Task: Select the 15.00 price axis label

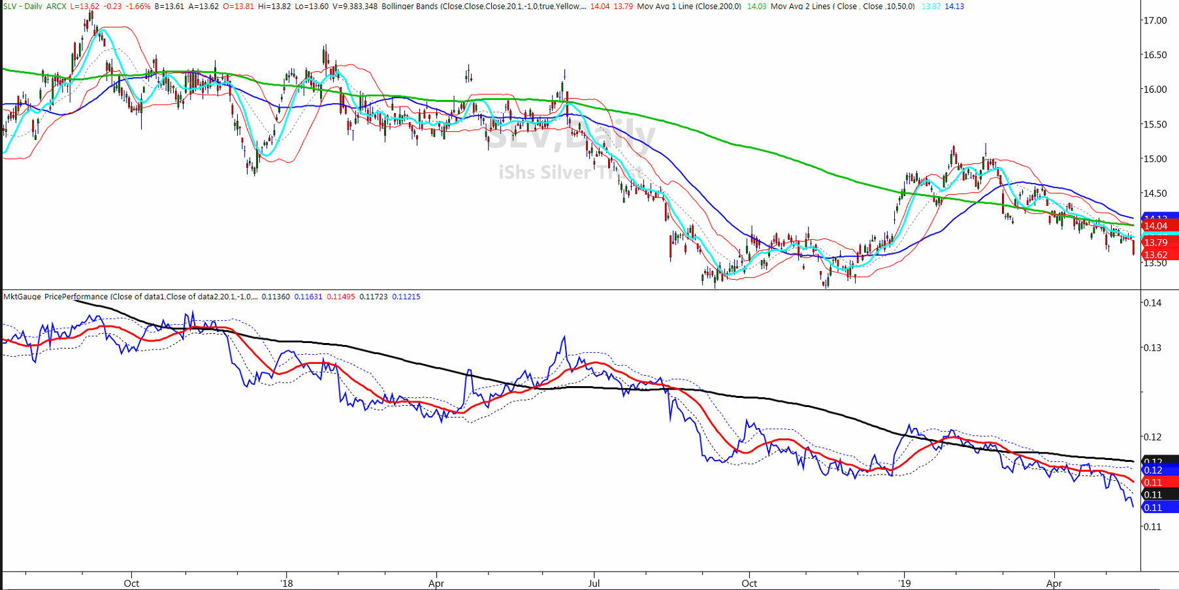Action: [x=1155, y=159]
